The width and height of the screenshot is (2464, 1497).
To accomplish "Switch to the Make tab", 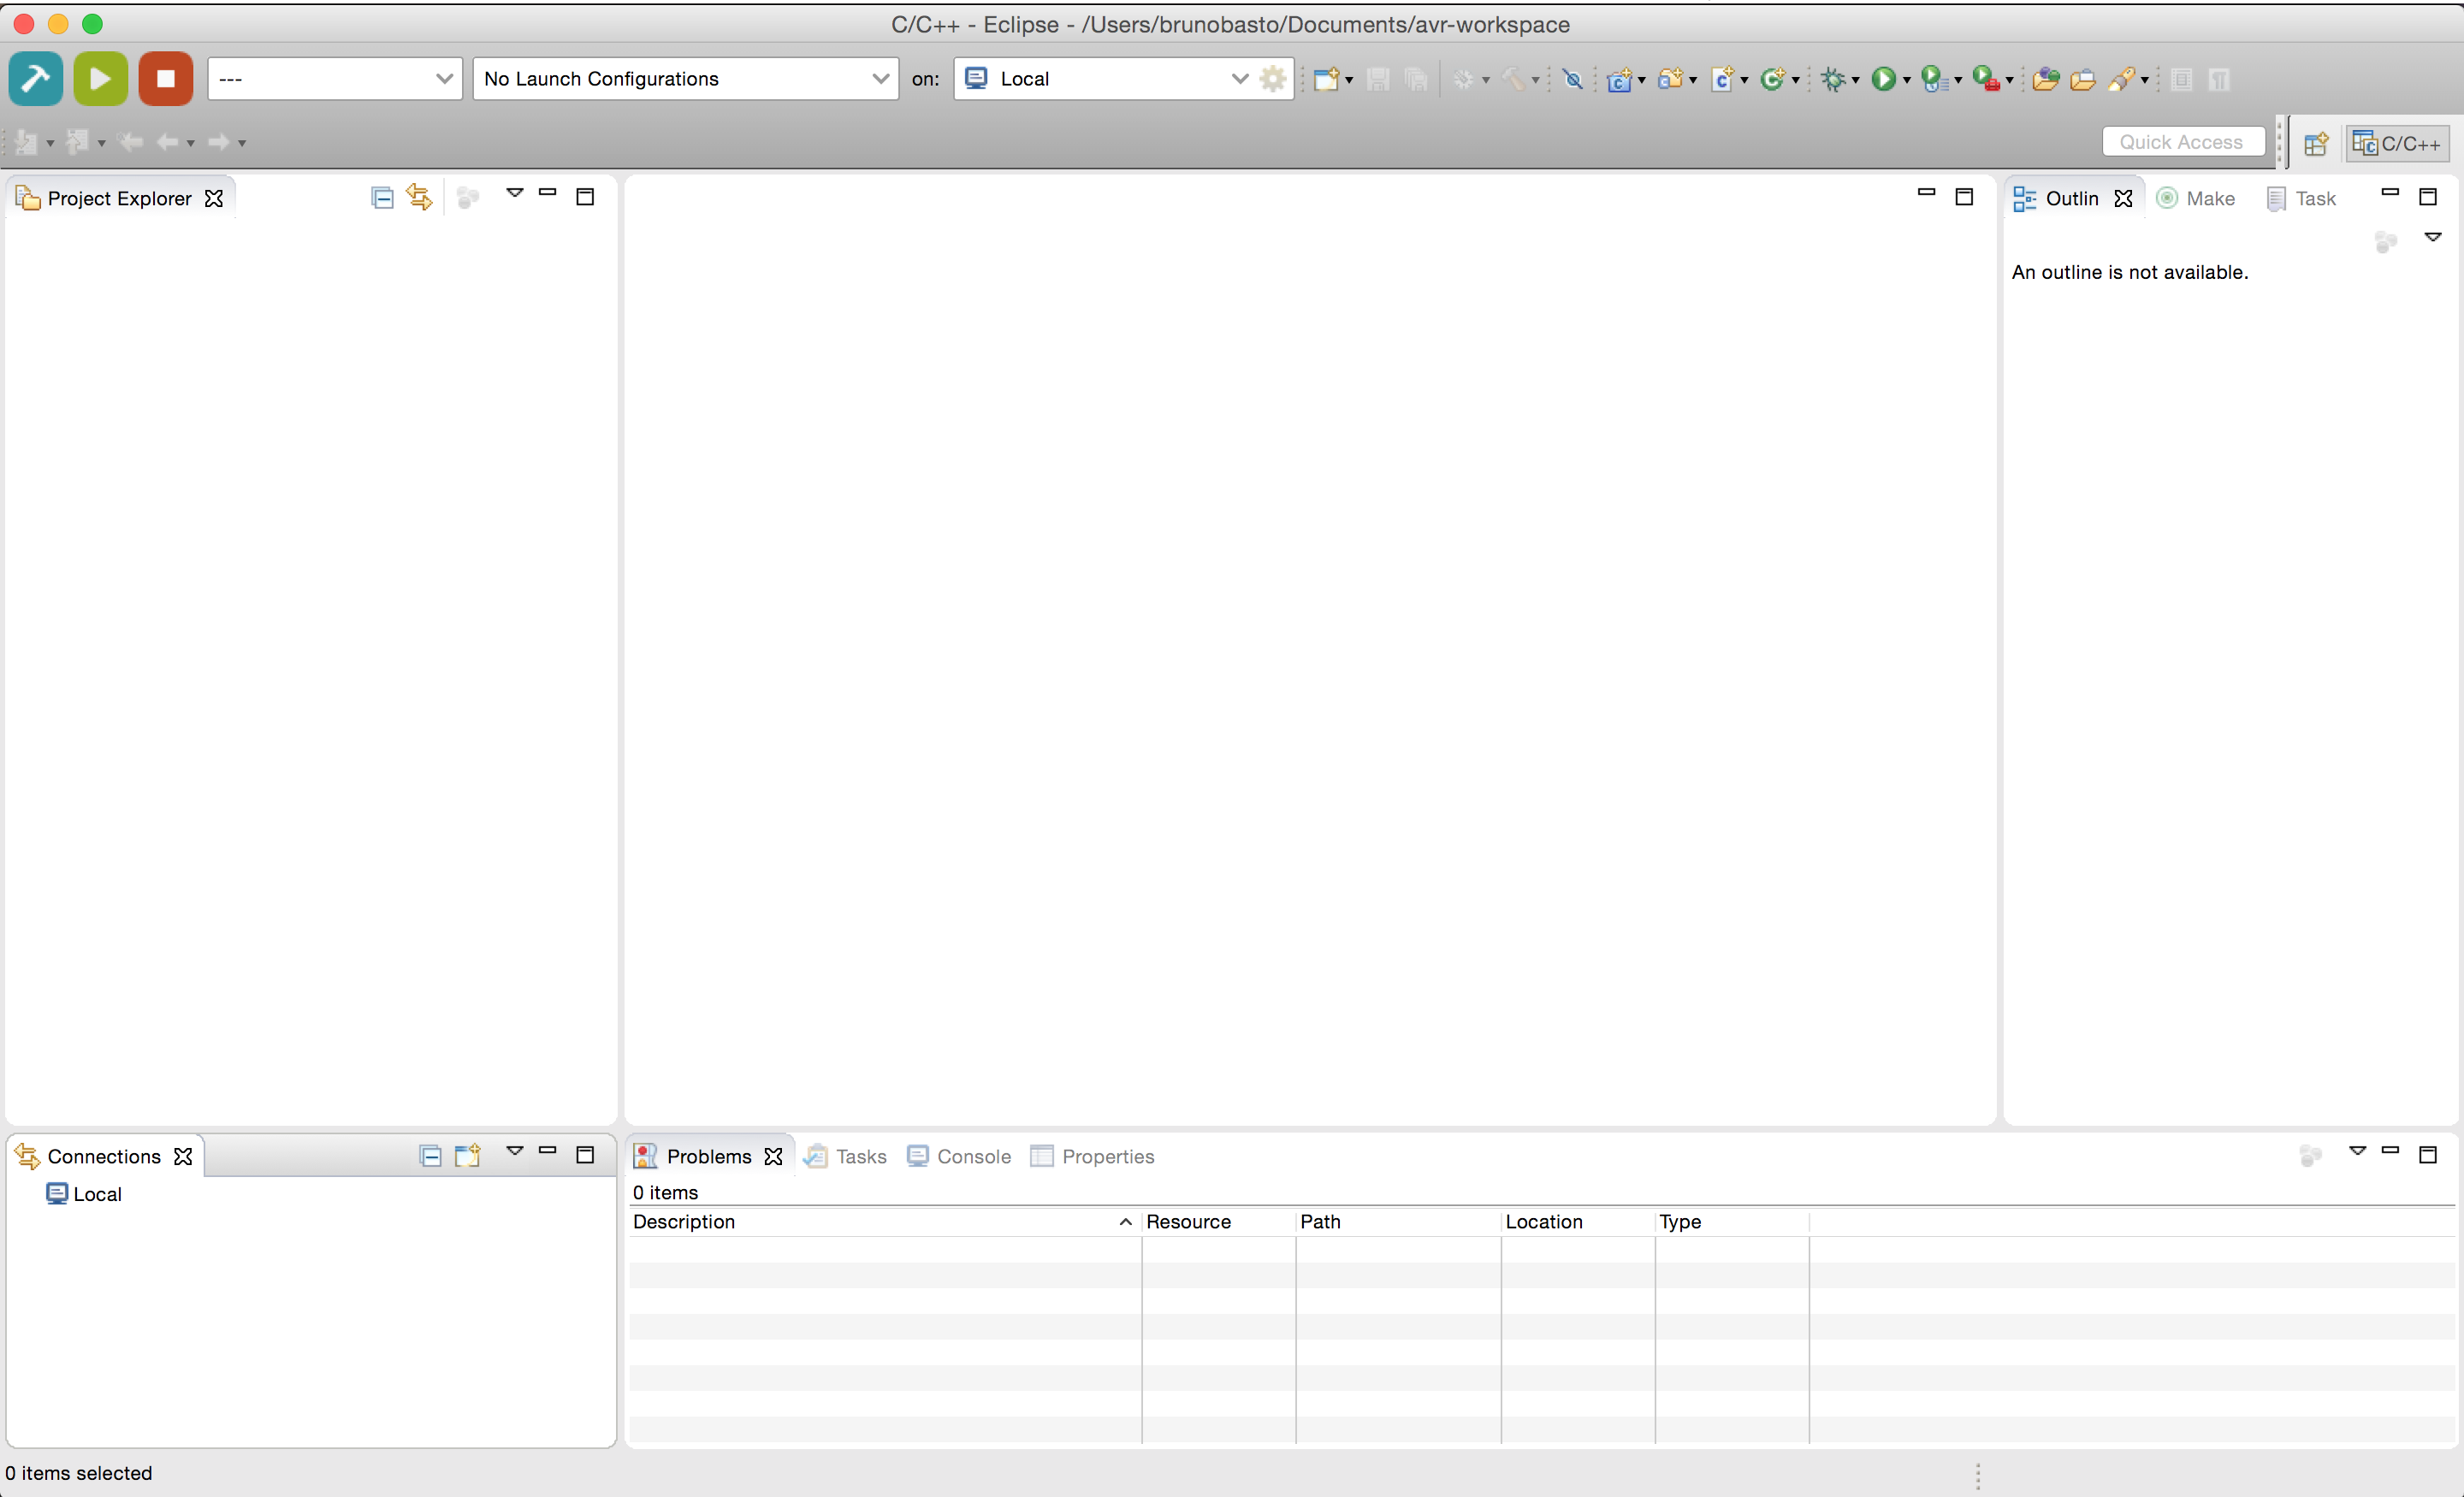I will tap(2196, 198).
